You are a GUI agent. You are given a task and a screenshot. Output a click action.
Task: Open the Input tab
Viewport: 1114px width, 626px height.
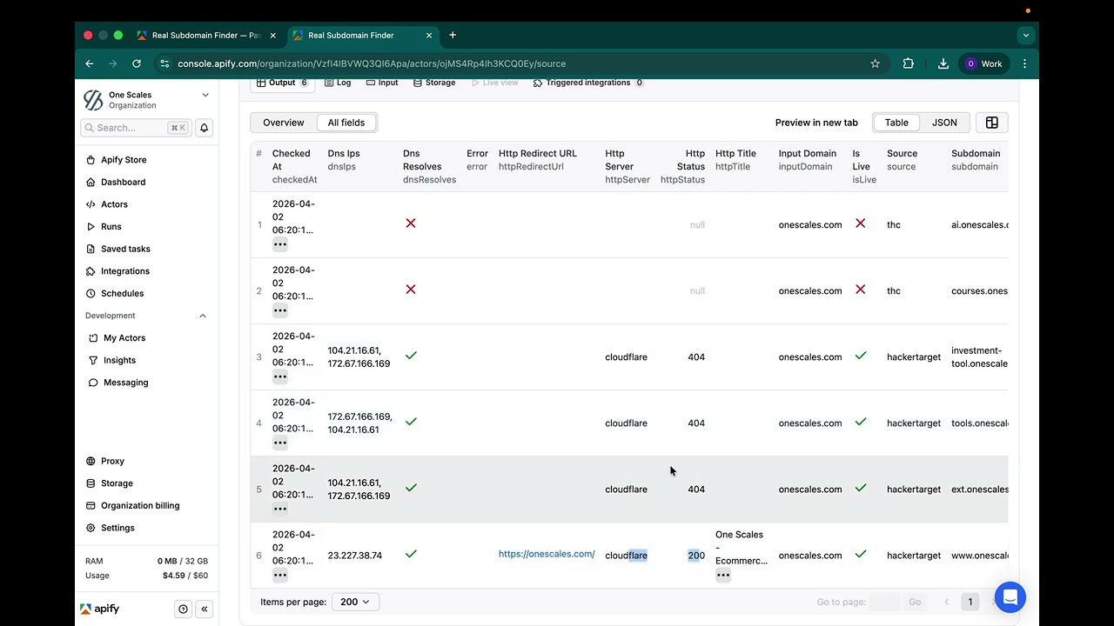[x=382, y=83]
